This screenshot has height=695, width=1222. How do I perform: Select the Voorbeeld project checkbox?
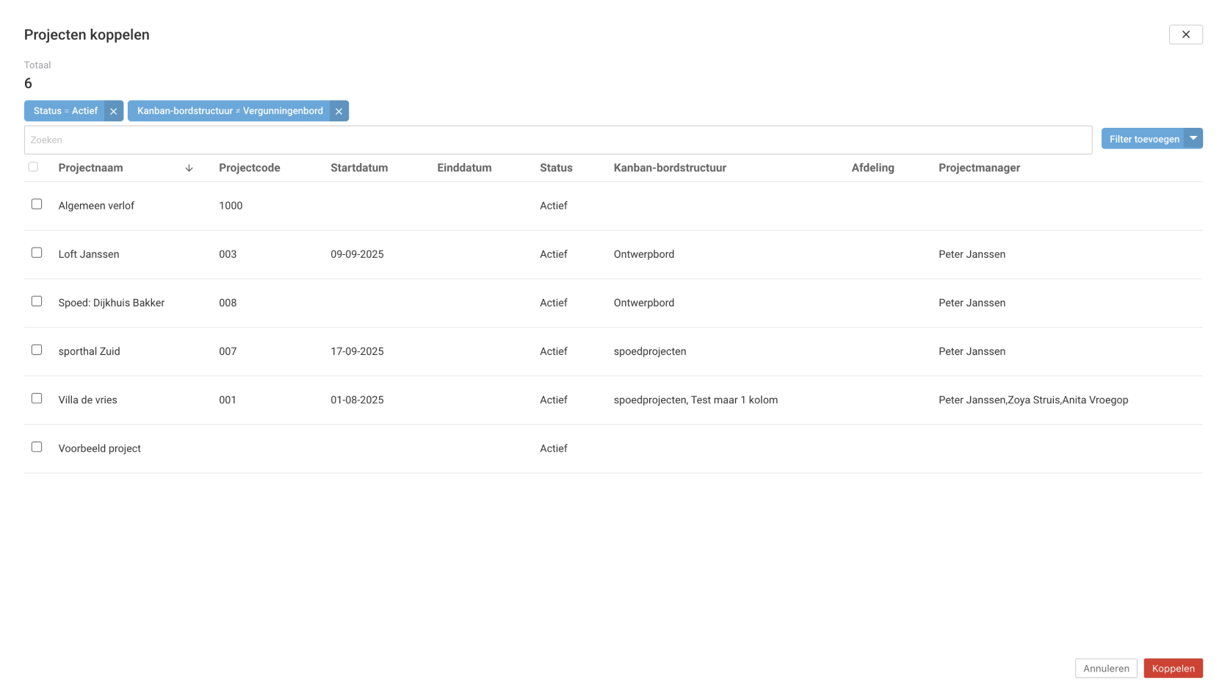click(x=37, y=447)
